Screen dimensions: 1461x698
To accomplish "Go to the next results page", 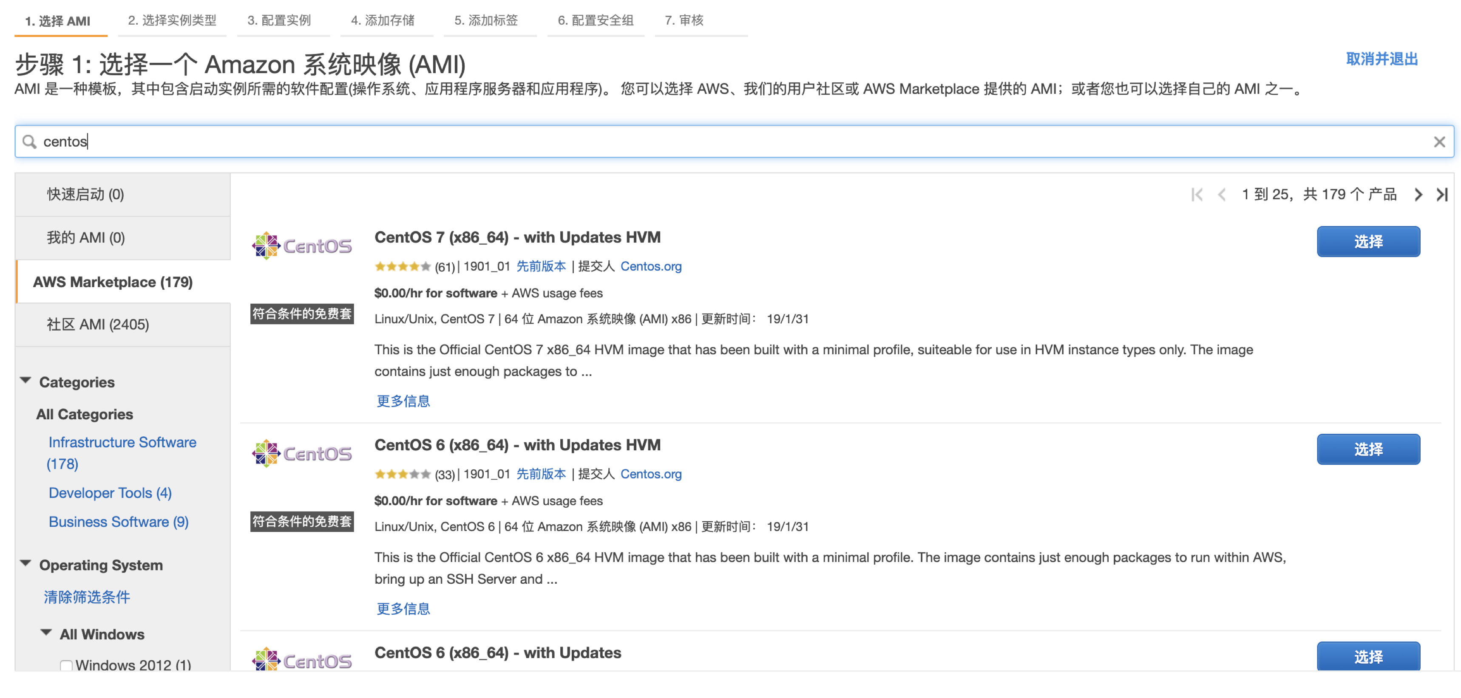I will 1418,195.
